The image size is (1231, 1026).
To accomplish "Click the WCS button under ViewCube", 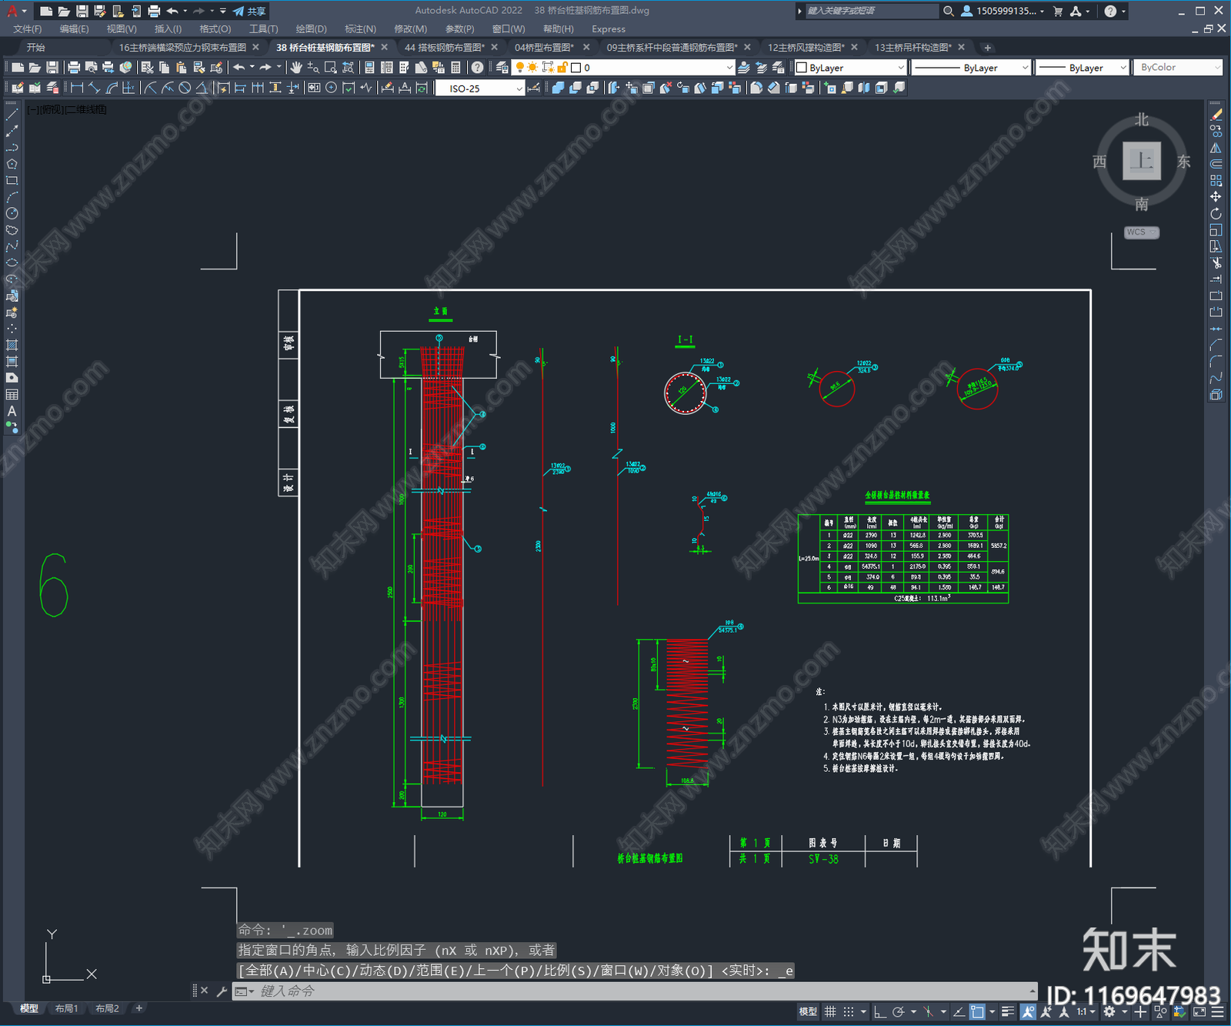I will [1141, 232].
